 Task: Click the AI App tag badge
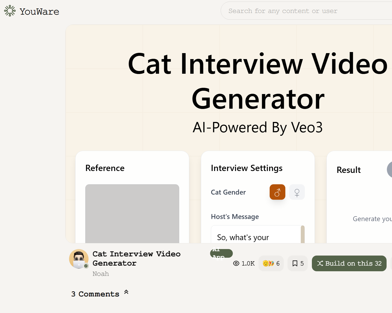click(221, 253)
